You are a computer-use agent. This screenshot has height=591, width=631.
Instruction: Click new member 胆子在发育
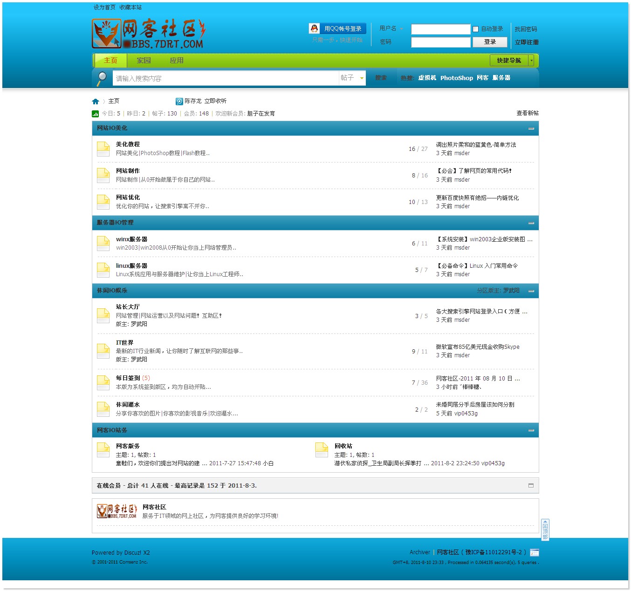coord(261,114)
